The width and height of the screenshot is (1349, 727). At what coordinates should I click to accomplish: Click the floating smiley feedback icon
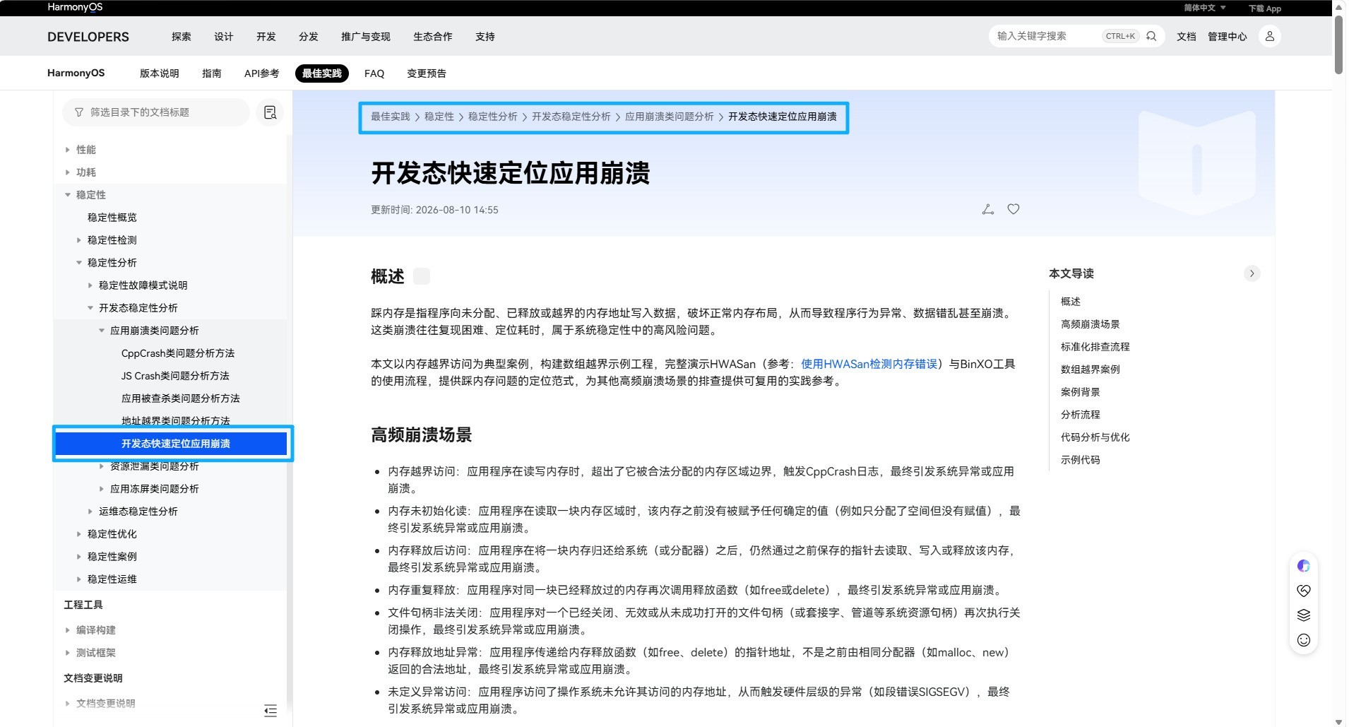[1304, 640]
